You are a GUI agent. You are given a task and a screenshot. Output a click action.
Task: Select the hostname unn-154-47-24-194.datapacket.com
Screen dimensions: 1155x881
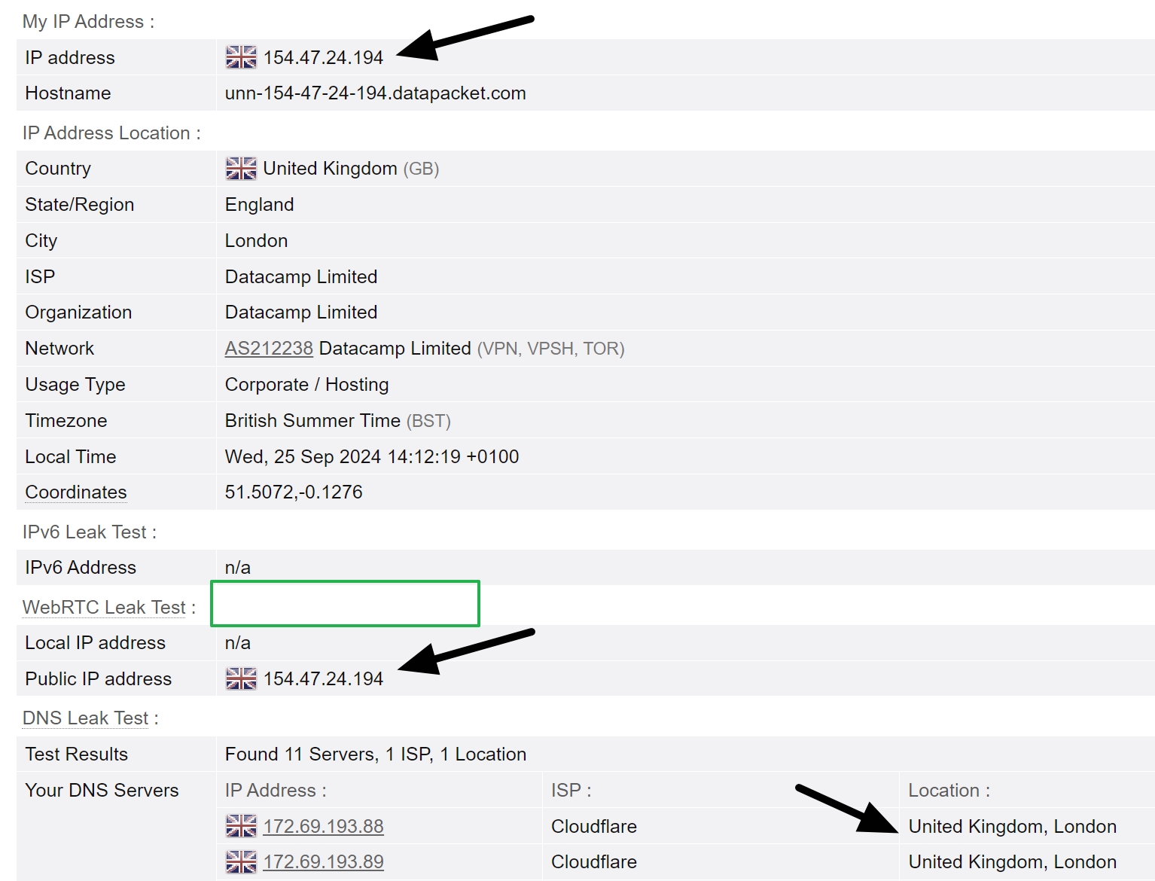click(374, 93)
